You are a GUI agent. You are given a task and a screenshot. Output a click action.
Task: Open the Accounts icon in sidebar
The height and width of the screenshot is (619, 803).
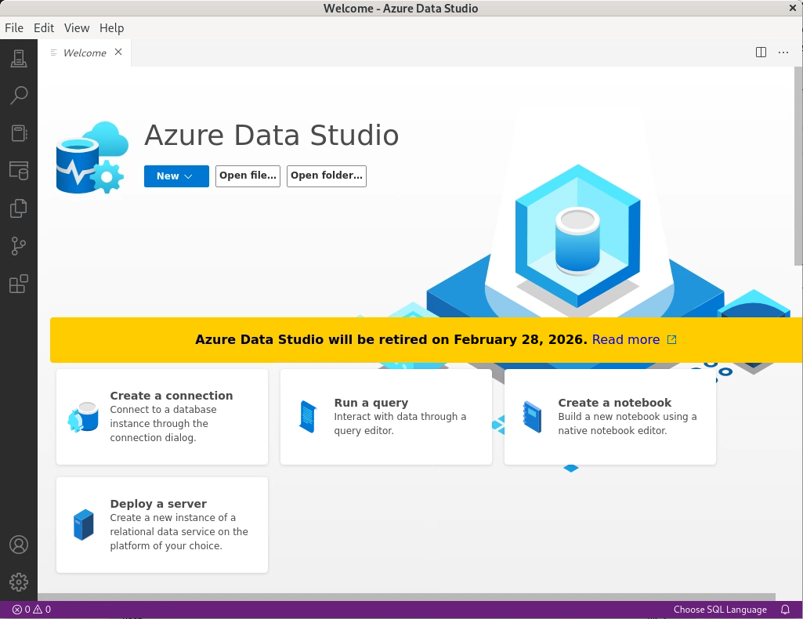(19, 545)
